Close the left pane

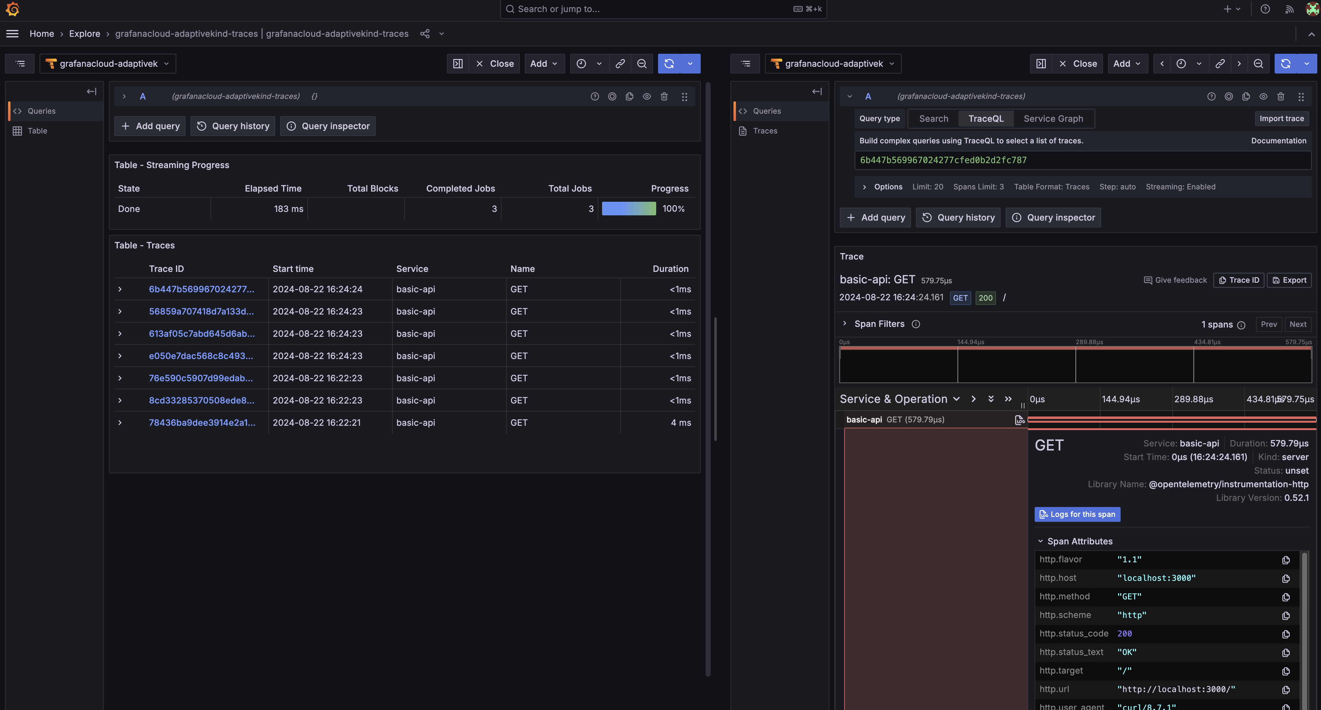pyautogui.click(x=495, y=64)
